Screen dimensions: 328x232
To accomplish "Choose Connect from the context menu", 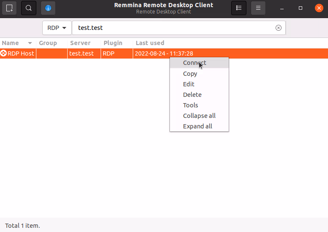I will click(199, 63).
